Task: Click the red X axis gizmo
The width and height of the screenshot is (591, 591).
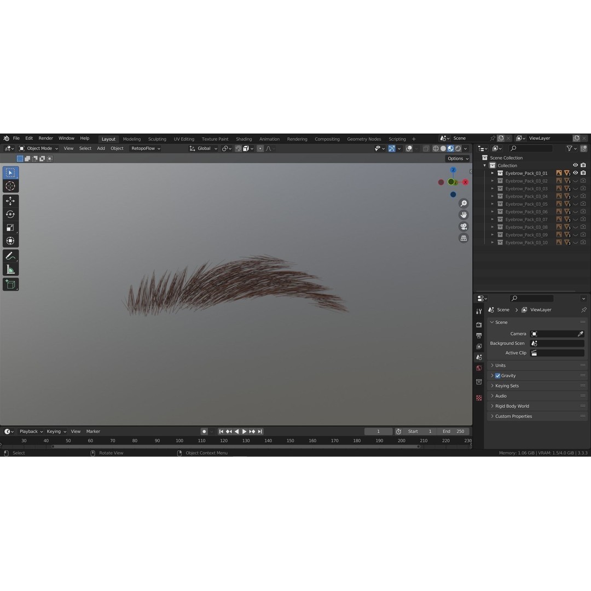Action: tap(466, 182)
